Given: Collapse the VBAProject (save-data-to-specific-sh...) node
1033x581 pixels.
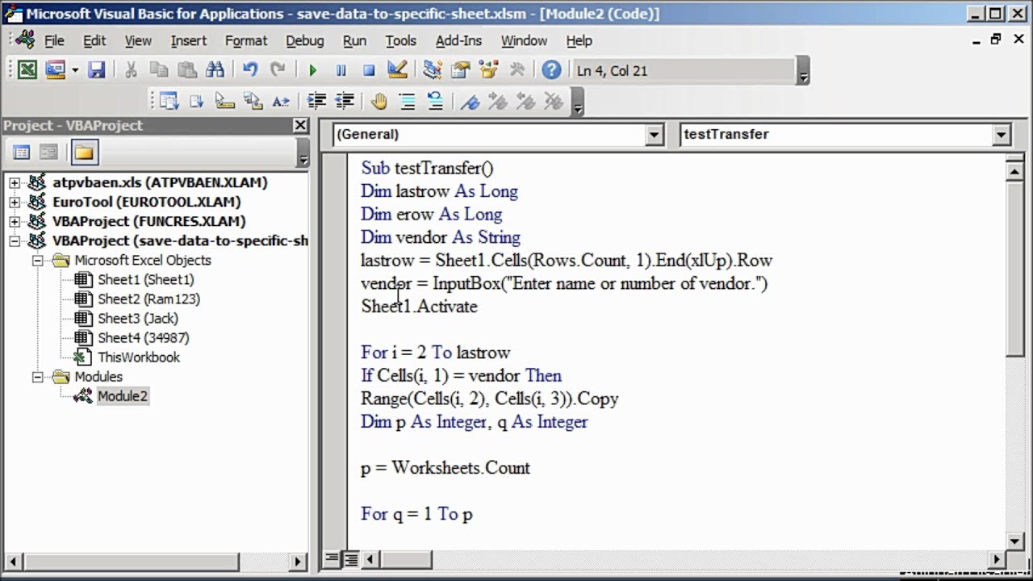Looking at the screenshot, I should click(15, 240).
